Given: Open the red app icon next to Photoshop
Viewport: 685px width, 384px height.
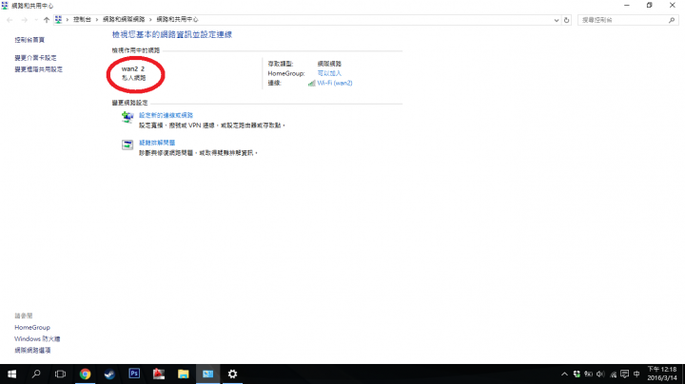Looking at the screenshot, I should point(159,374).
